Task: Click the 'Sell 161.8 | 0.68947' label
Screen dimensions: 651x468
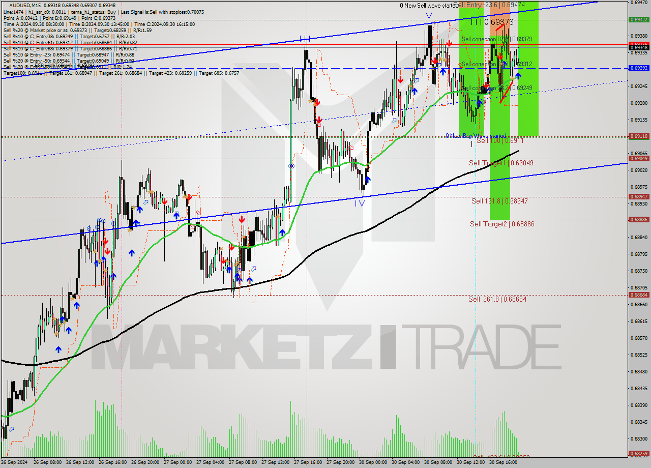Action: tap(499, 201)
